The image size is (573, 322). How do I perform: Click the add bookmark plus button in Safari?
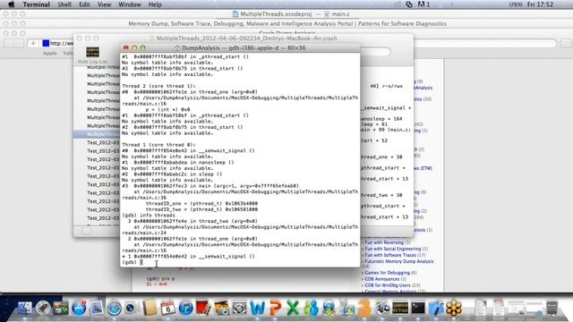pyautogui.click(x=33, y=43)
